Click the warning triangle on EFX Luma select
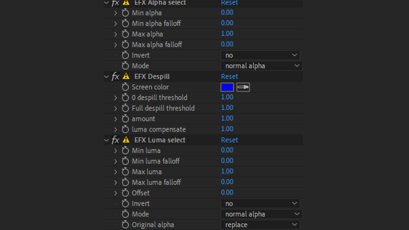 126,140
